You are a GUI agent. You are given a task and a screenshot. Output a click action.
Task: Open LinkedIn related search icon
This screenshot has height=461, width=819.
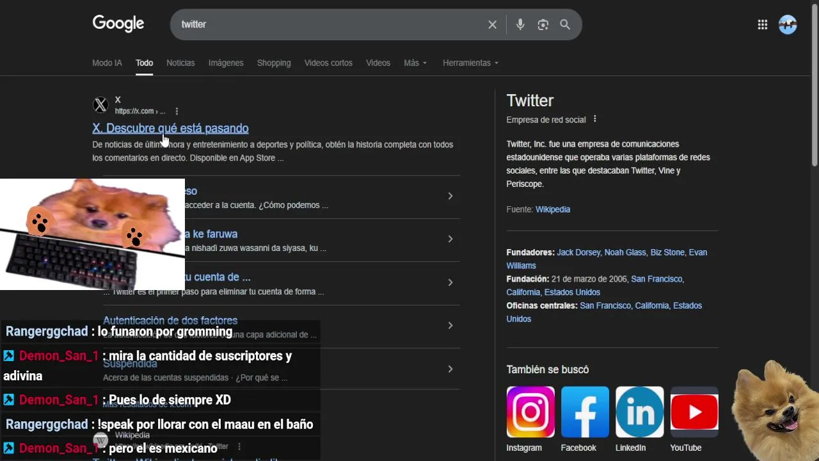pos(640,412)
